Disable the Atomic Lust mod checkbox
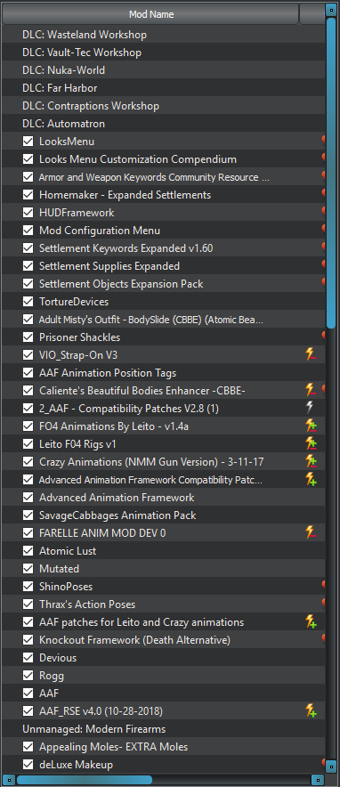This screenshot has width=340, height=787. pyautogui.click(x=28, y=551)
